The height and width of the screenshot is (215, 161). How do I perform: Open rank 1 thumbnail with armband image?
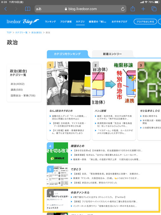pyautogui.click(x=68, y=83)
